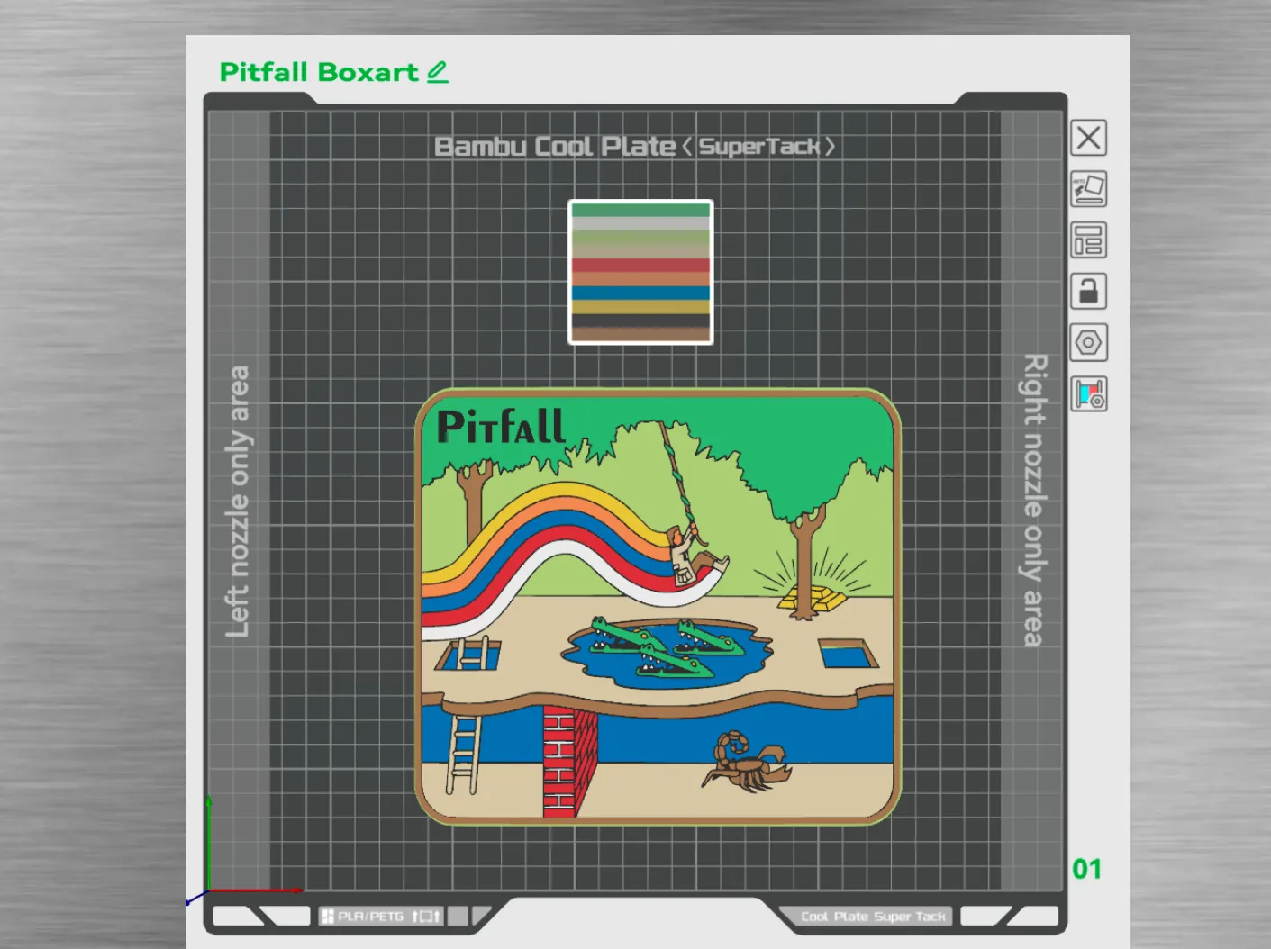Auto-orient objects on this plate
The height and width of the screenshot is (949, 1271).
tap(1088, 189)
